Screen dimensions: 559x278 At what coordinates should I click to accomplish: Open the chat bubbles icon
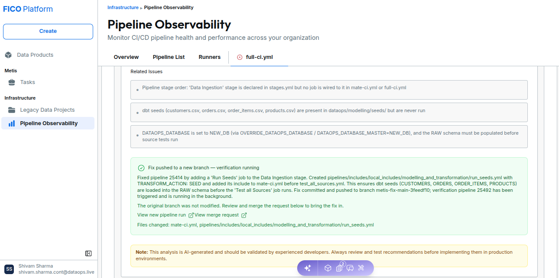pyautogui.click(x=350, y=268)
